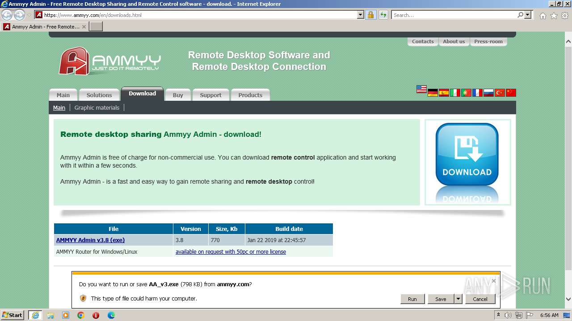
Task: Open the Save button dropdown arrow
Action: point(458,299)
